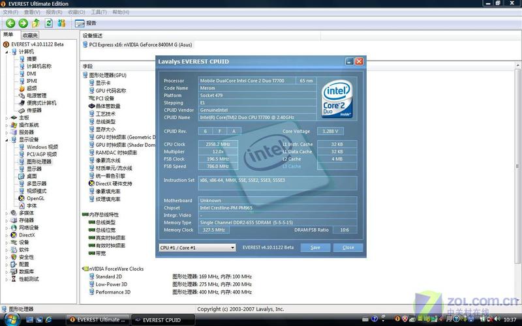Select the 传感器 sensor entry

tap(34, 110)
